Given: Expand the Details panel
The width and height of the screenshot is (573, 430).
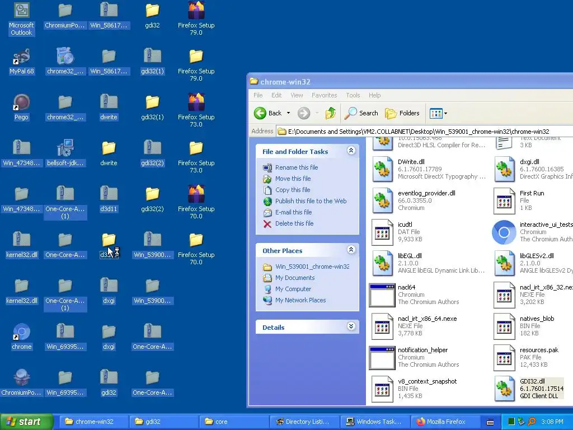Looking at the screenshot, I should tap(351, 326).
